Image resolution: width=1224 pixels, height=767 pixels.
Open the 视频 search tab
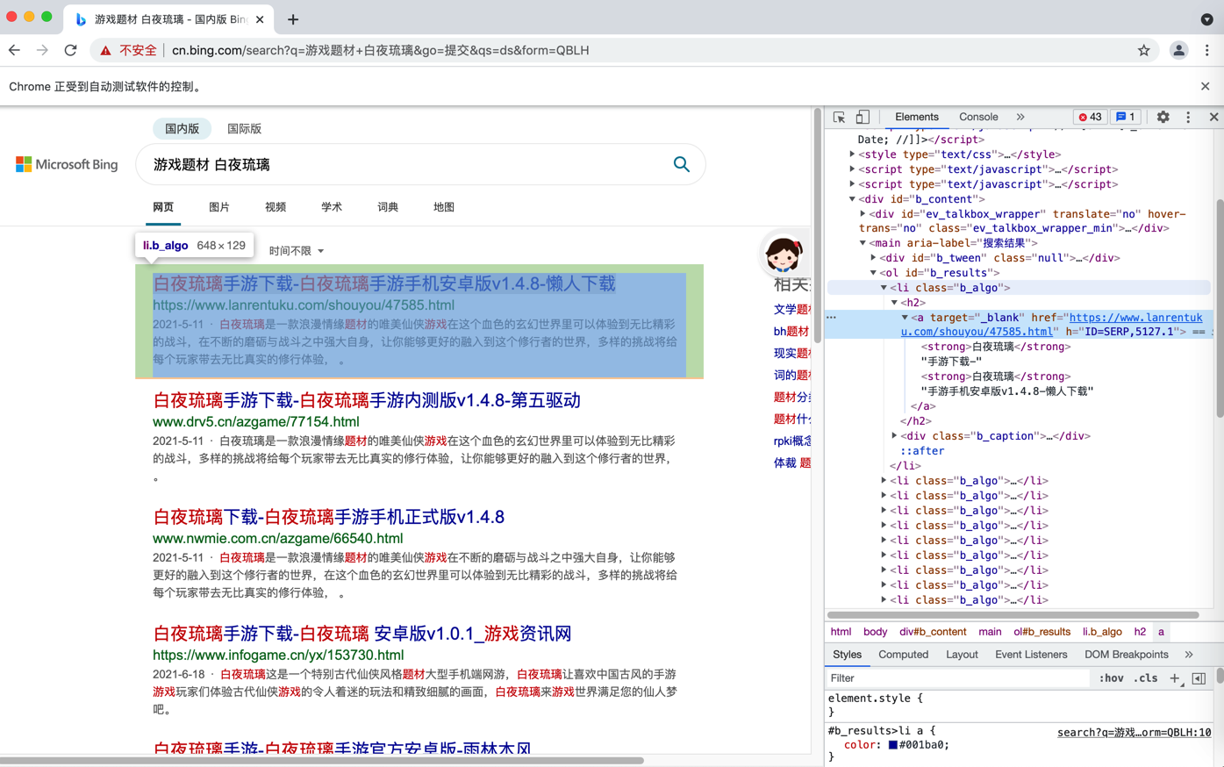(x=276, y=207)
